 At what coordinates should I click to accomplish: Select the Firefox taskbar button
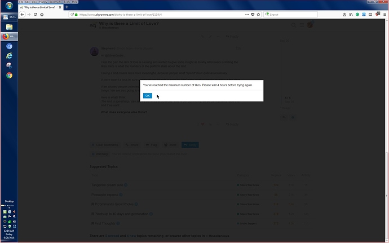pos(9,37)
